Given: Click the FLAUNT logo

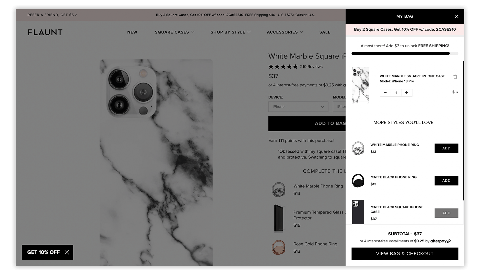Looking at the screenshot, I should 45,32.
